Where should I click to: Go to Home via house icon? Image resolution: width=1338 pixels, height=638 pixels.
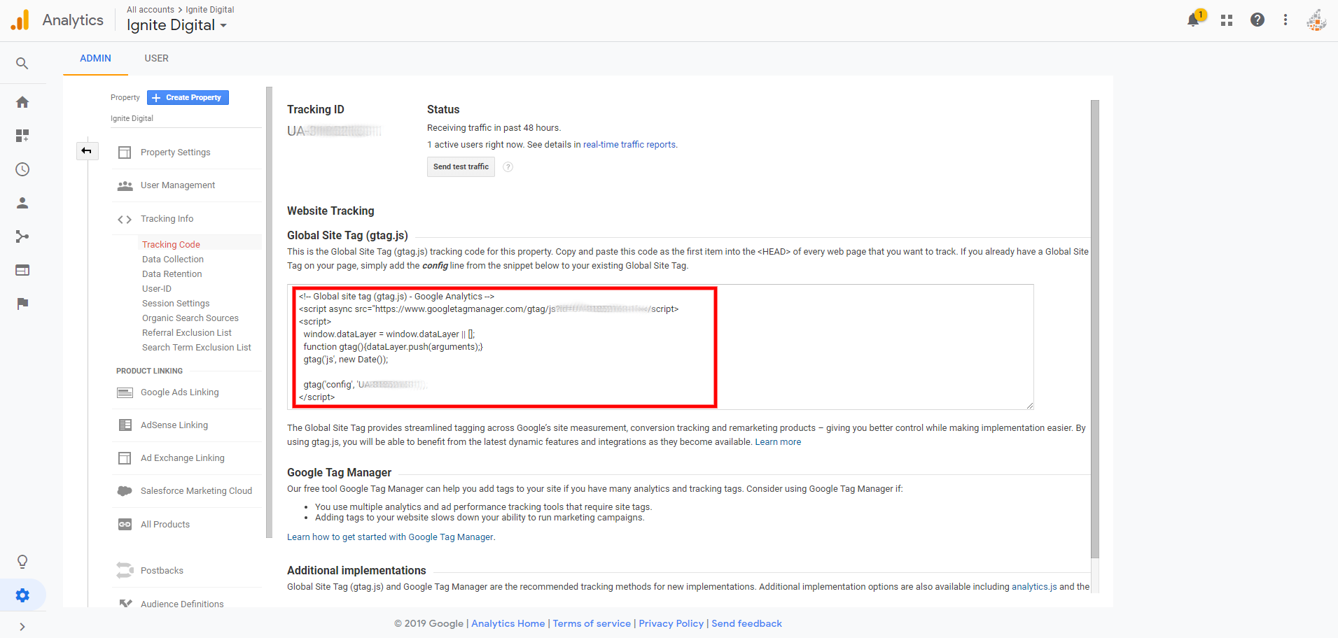(x=22, y=102)
